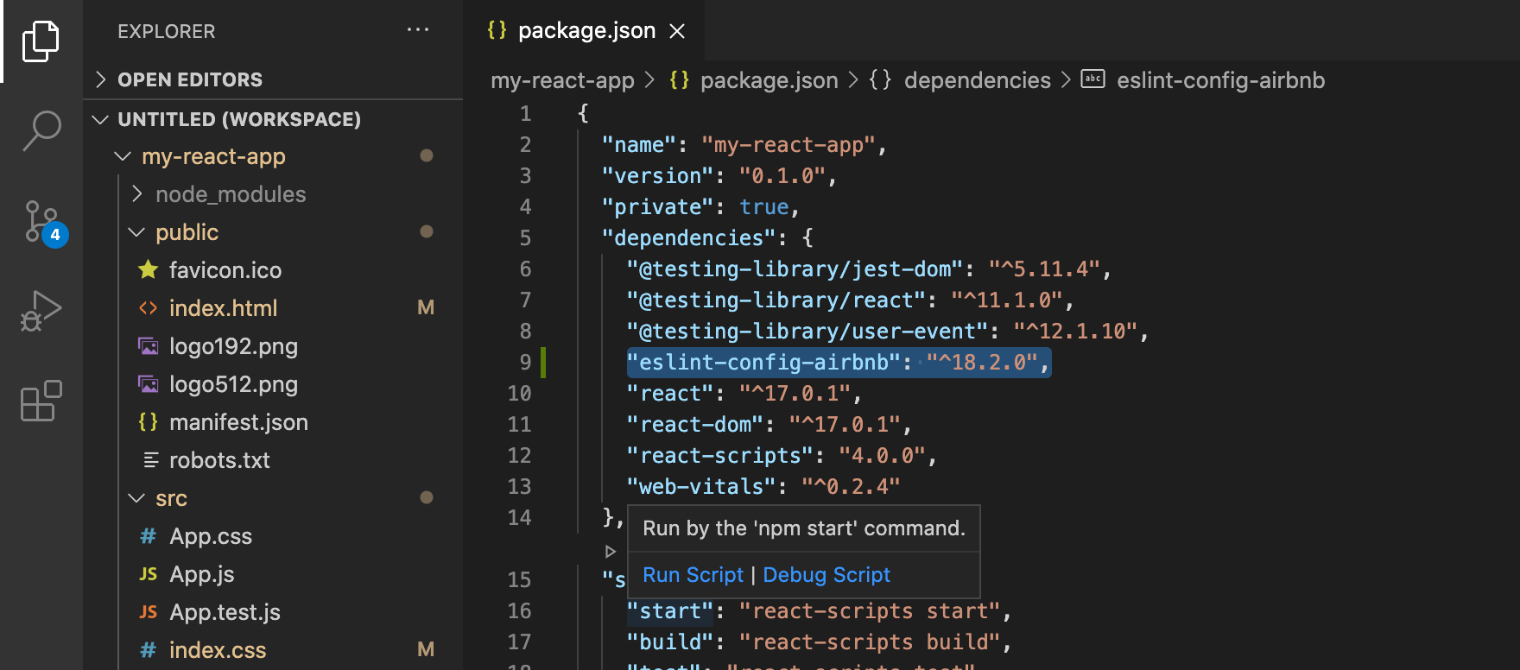1520x670 pixels.
Task: Click the green added-line marker at line 9
Action: click(543, 363)
